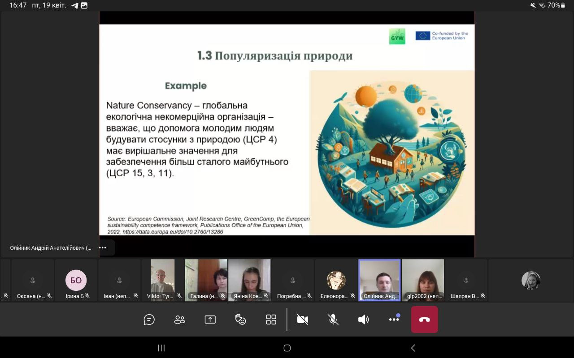
Task: Tap the presenter label Олійник Андрій Анатолійович
Action: (x=50, y=247)
